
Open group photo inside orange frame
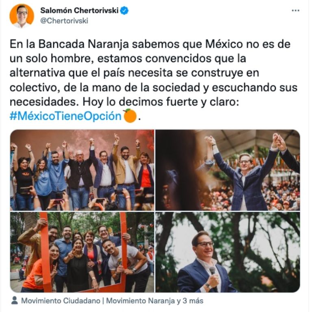82,252
